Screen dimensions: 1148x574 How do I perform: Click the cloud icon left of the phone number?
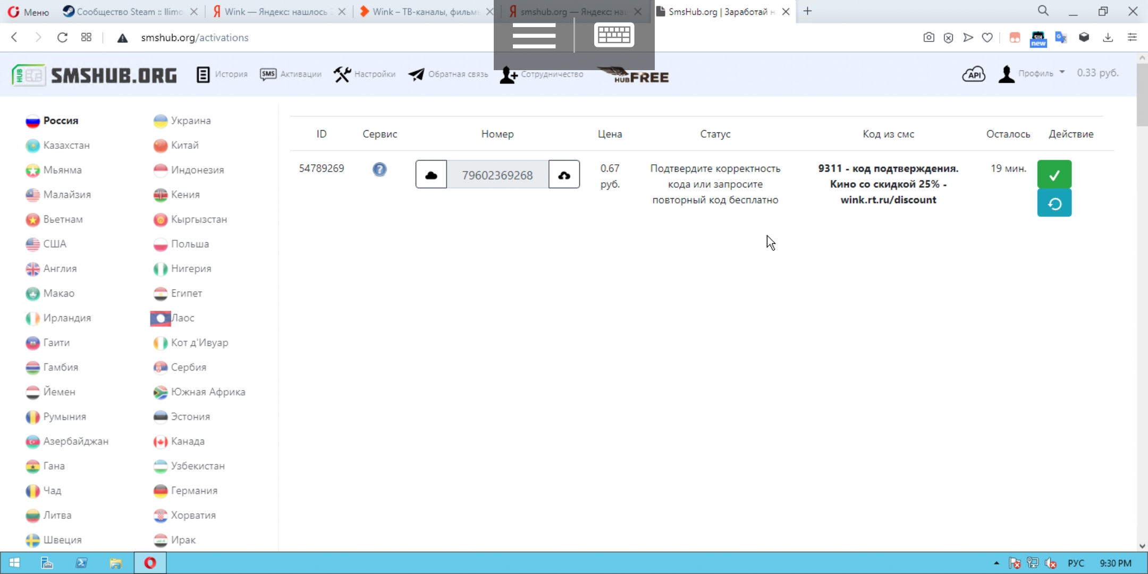[431, 175]
